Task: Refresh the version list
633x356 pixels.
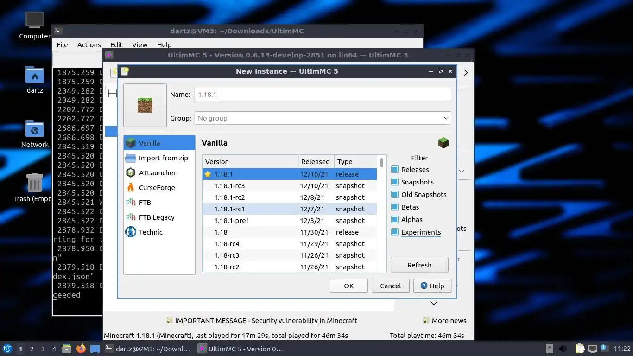Action: tap(419, 265)
